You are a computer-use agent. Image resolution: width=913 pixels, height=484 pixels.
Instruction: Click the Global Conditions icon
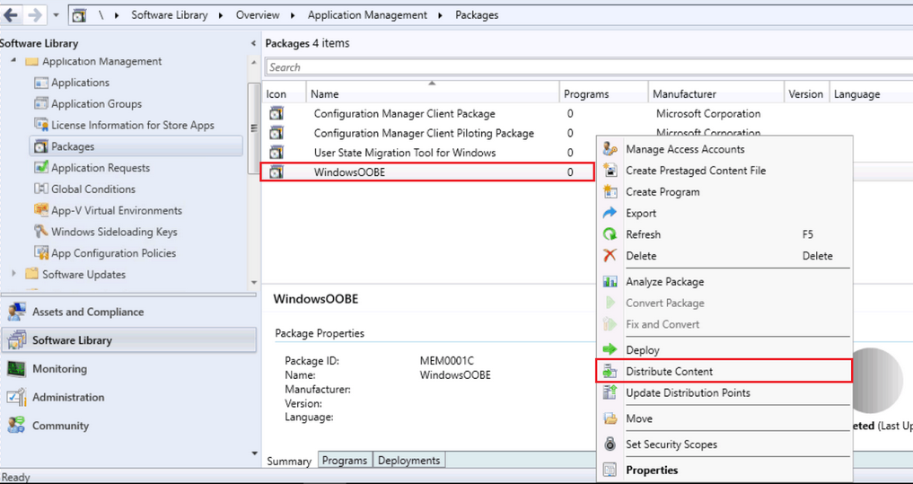[40, 189]
